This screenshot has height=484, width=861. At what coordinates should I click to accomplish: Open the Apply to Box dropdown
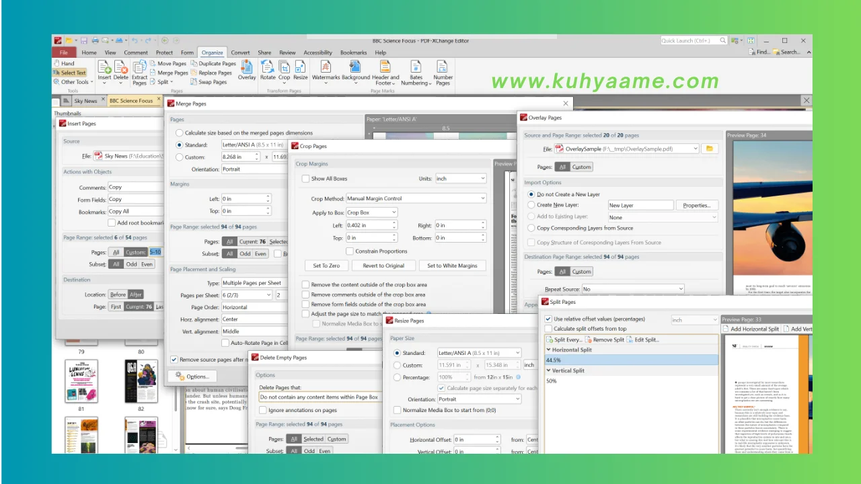(x=371, y=212)
